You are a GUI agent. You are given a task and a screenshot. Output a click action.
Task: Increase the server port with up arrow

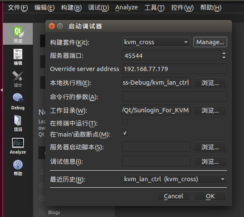(224, 53)
